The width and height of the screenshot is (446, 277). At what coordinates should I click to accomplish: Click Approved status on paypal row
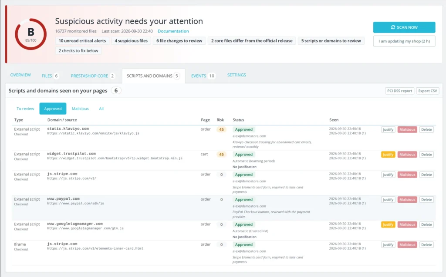click(244, 200)
